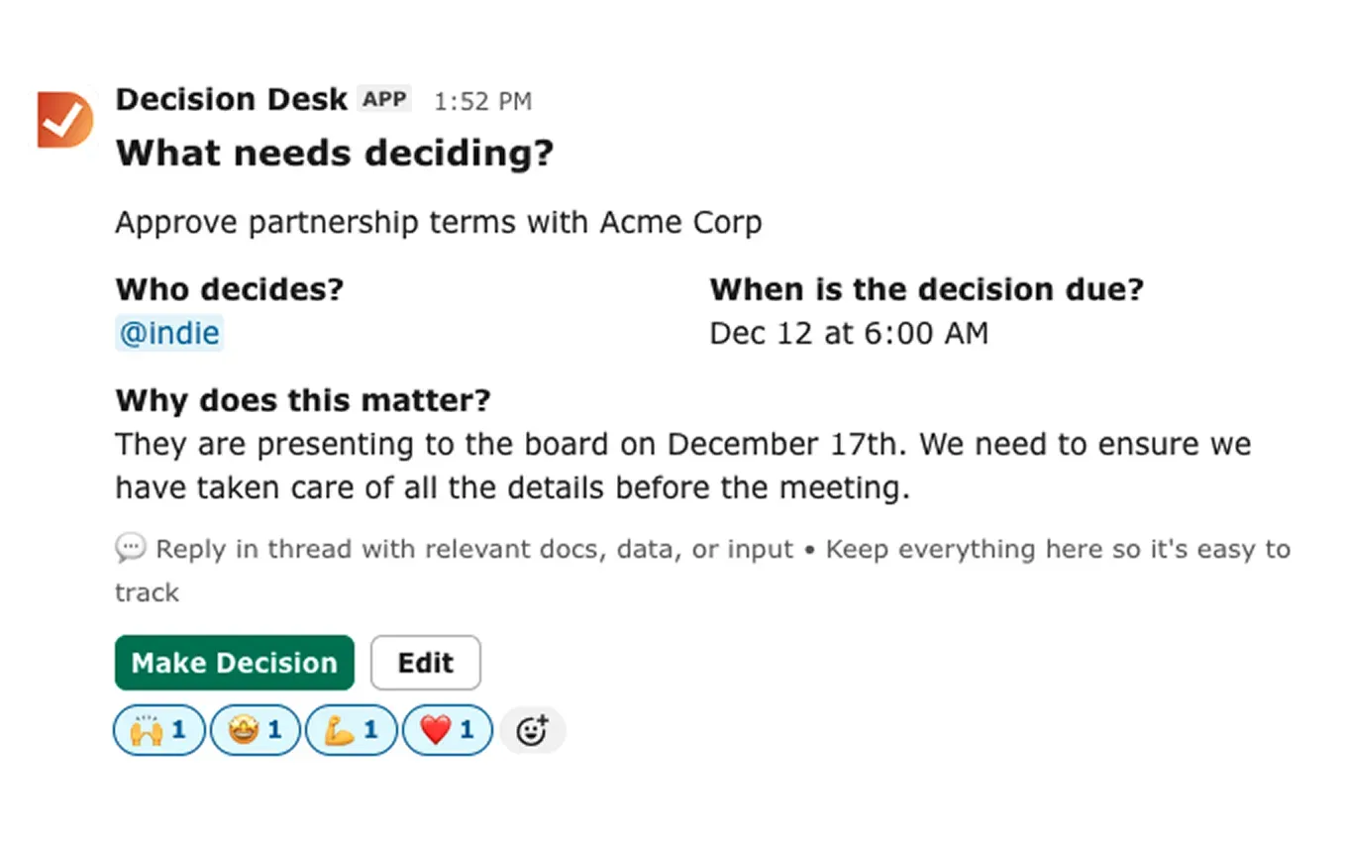Click the Decision Desk sender name
Screen dimensions: 1347x842
tap(232, 100)
